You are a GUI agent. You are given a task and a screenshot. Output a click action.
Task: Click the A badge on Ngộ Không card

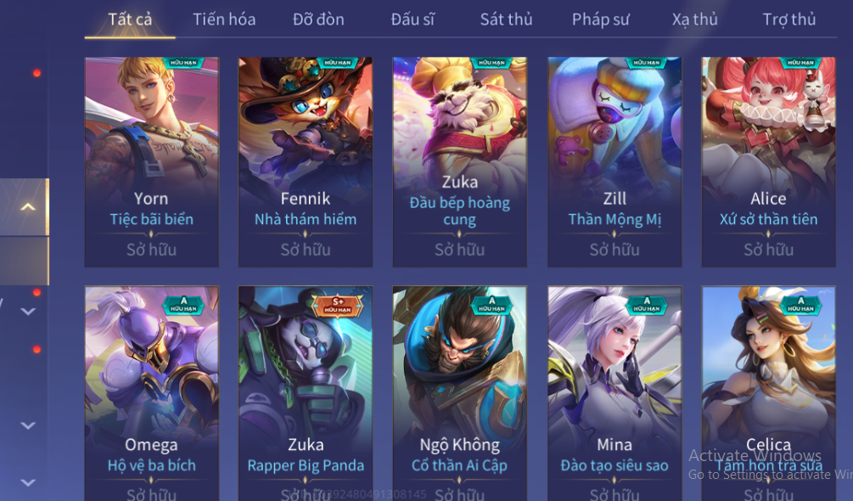tap(491, 305)
